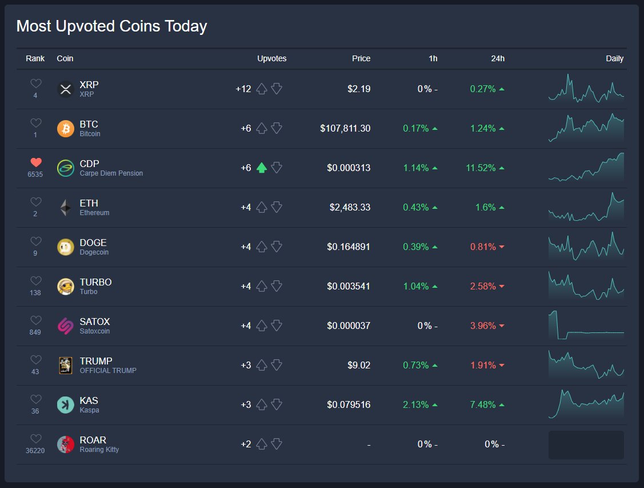
Task: Open the DOGE Dogecoin name link
Action: 94,247
